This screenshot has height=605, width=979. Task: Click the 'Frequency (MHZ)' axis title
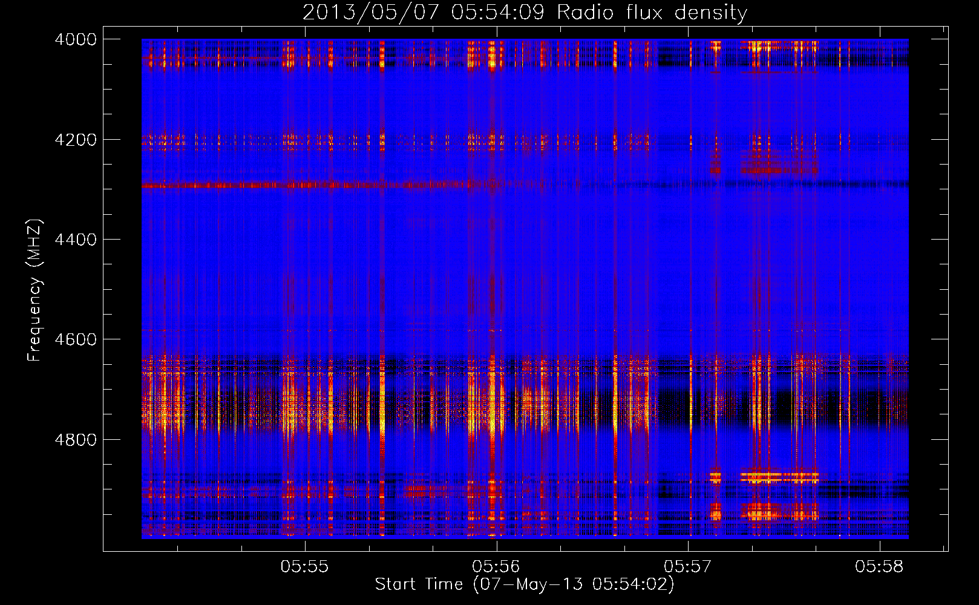coord(35,290)
